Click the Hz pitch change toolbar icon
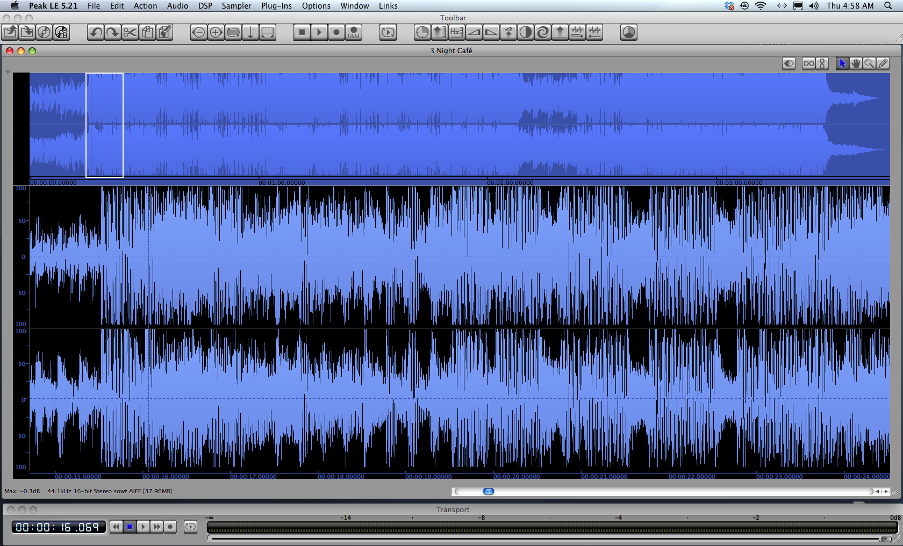This screenshot has width=903, height=546. pyautogui.click(x=456, y=33)
